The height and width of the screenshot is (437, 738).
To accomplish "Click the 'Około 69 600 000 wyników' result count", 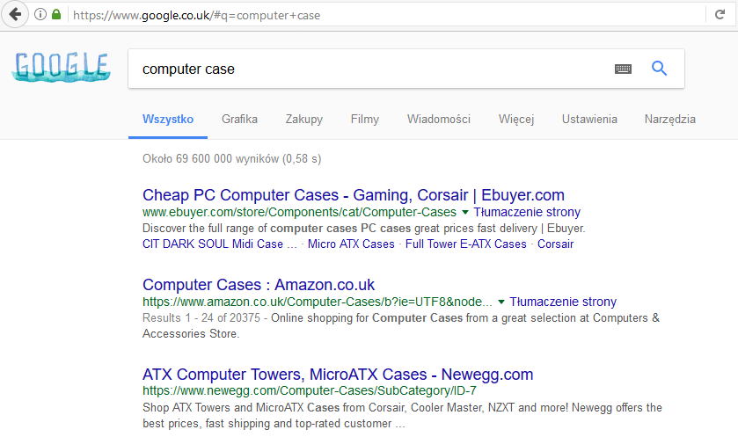I will point(232,158).
